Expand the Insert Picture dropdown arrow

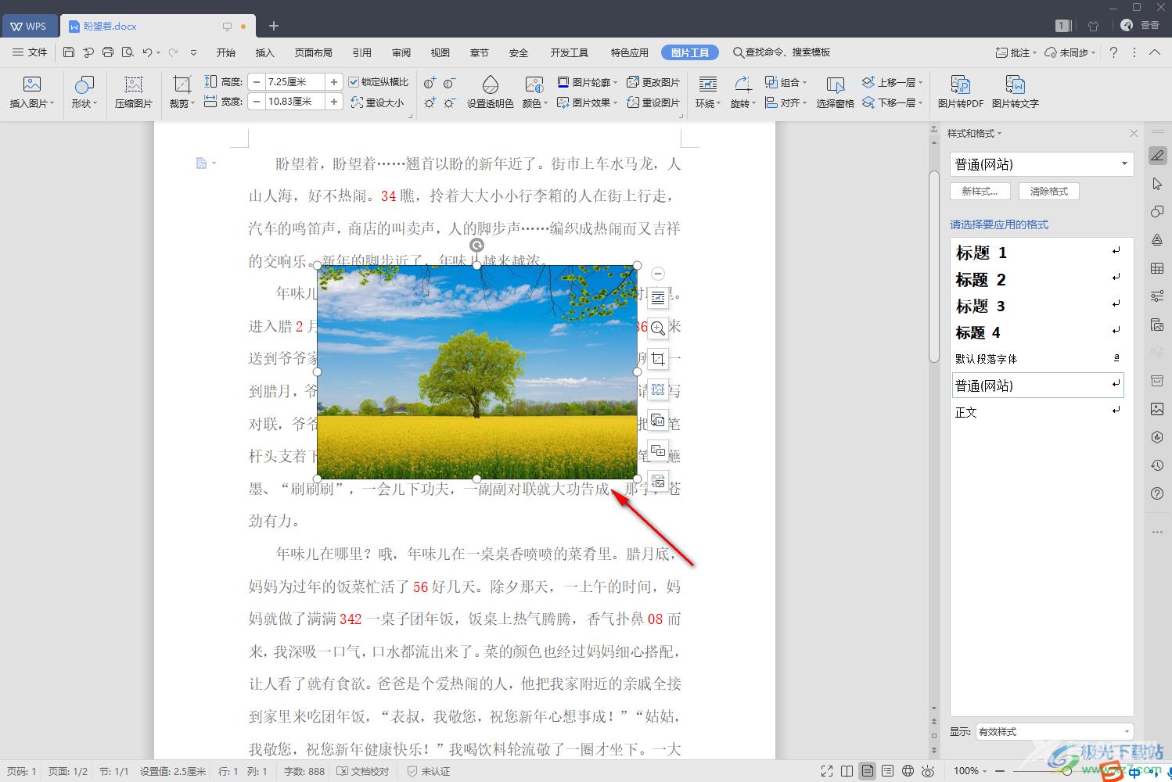pyautogui.click(x=52, y=104)
